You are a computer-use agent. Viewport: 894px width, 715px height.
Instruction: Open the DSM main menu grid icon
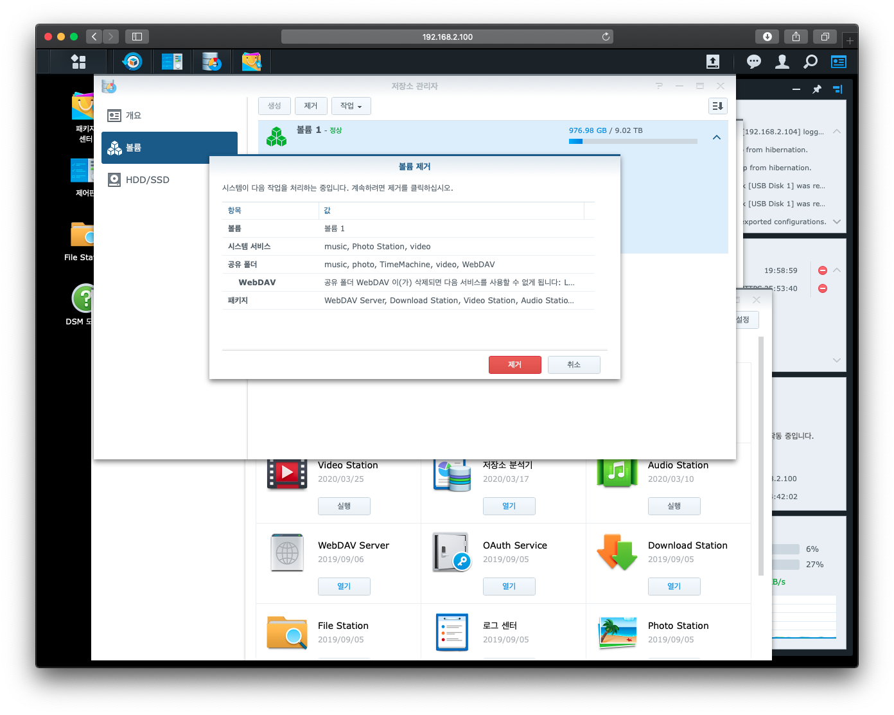(78, 62)
